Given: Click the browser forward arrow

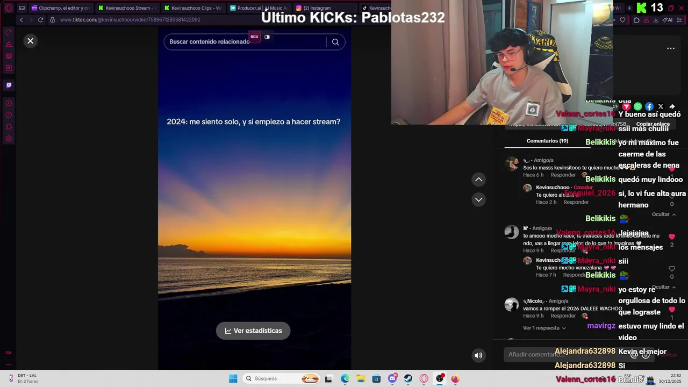Looking at the screenshot, I should [x=31, y=20].
